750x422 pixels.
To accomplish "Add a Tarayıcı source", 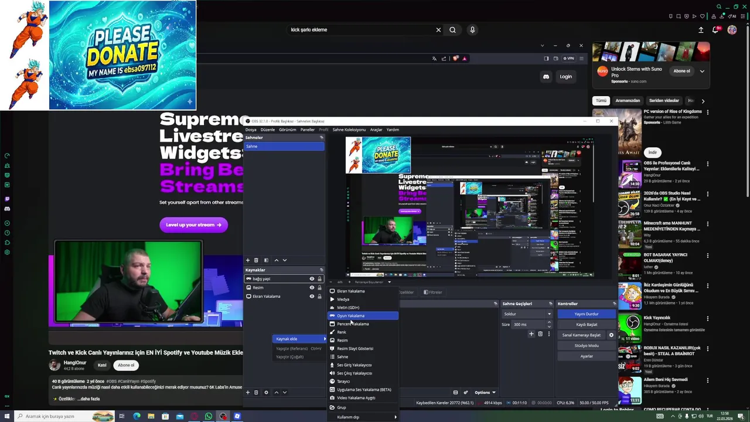I will (363, 381).
